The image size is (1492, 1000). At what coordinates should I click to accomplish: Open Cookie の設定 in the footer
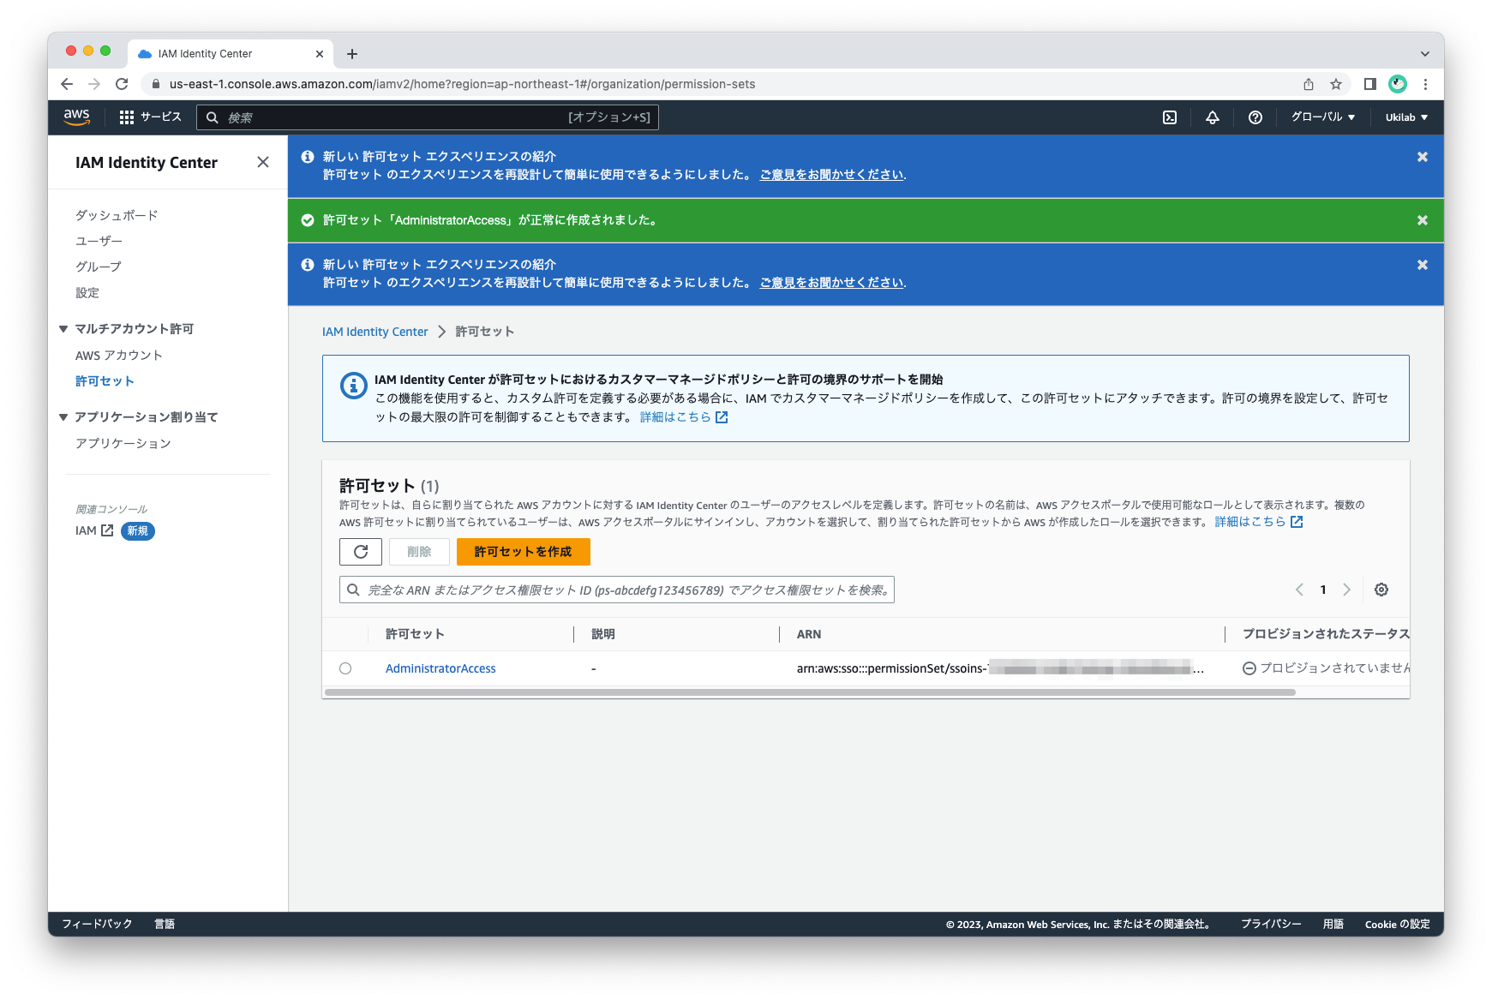tap(1398, 924)
